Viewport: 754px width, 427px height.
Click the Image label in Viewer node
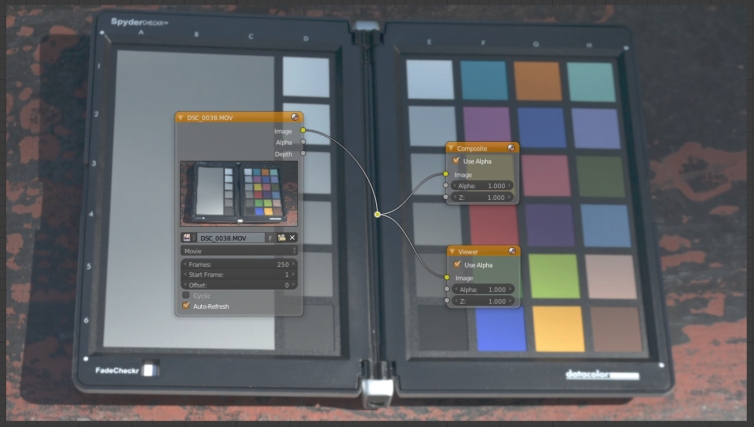point(464,278)
